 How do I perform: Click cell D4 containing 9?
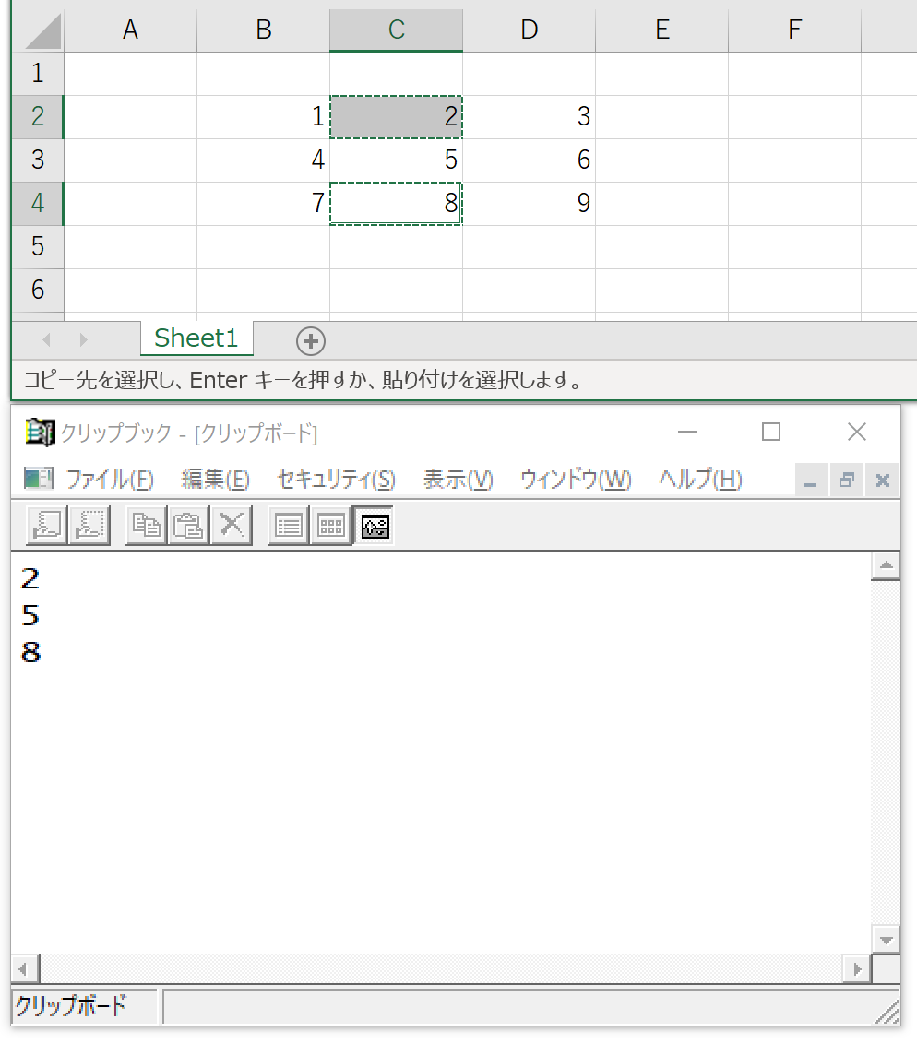point(530,203)
